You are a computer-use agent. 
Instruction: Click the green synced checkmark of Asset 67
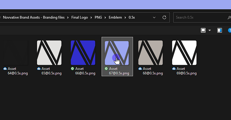106,69
